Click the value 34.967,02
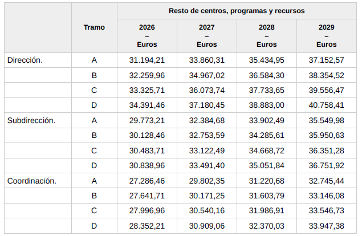 tap(206, 75)
